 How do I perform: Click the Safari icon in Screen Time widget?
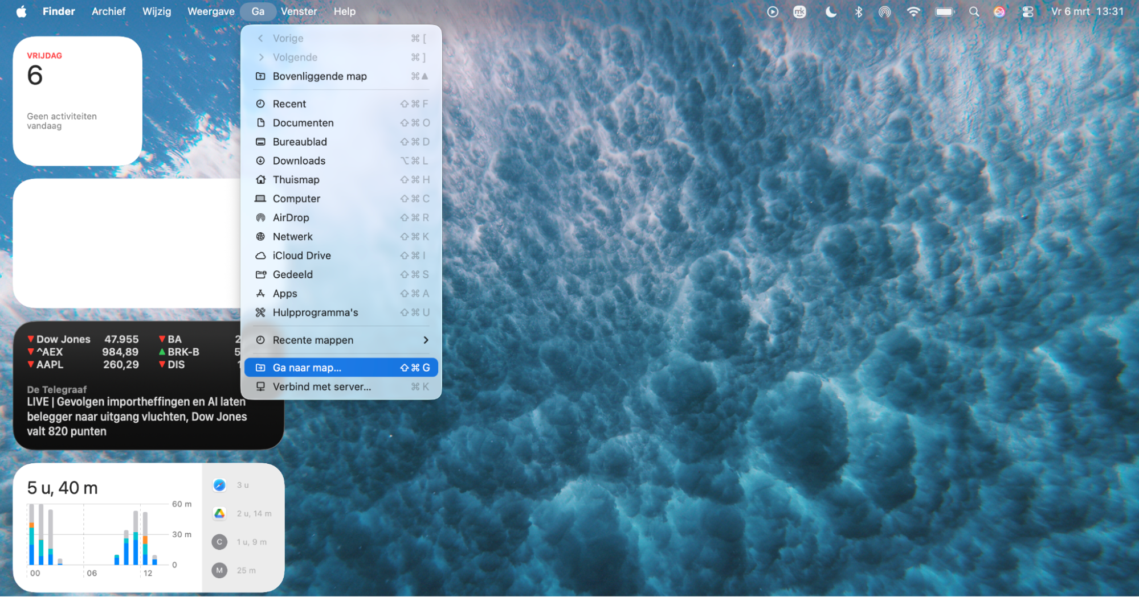[x=219, y=485]
